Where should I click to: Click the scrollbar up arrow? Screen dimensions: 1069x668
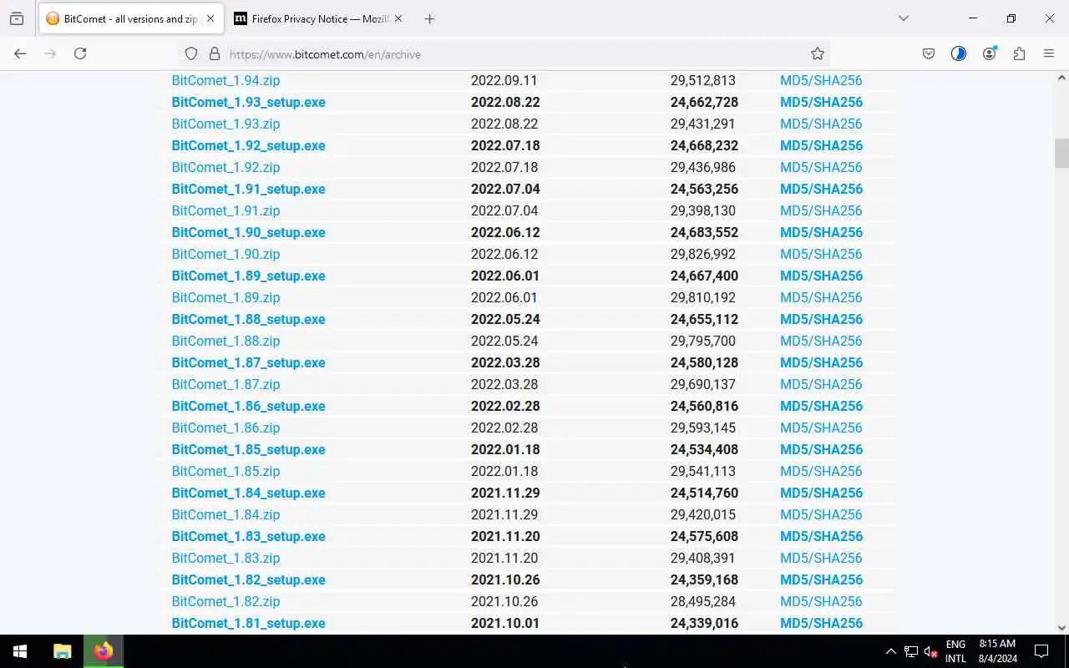1061,78
